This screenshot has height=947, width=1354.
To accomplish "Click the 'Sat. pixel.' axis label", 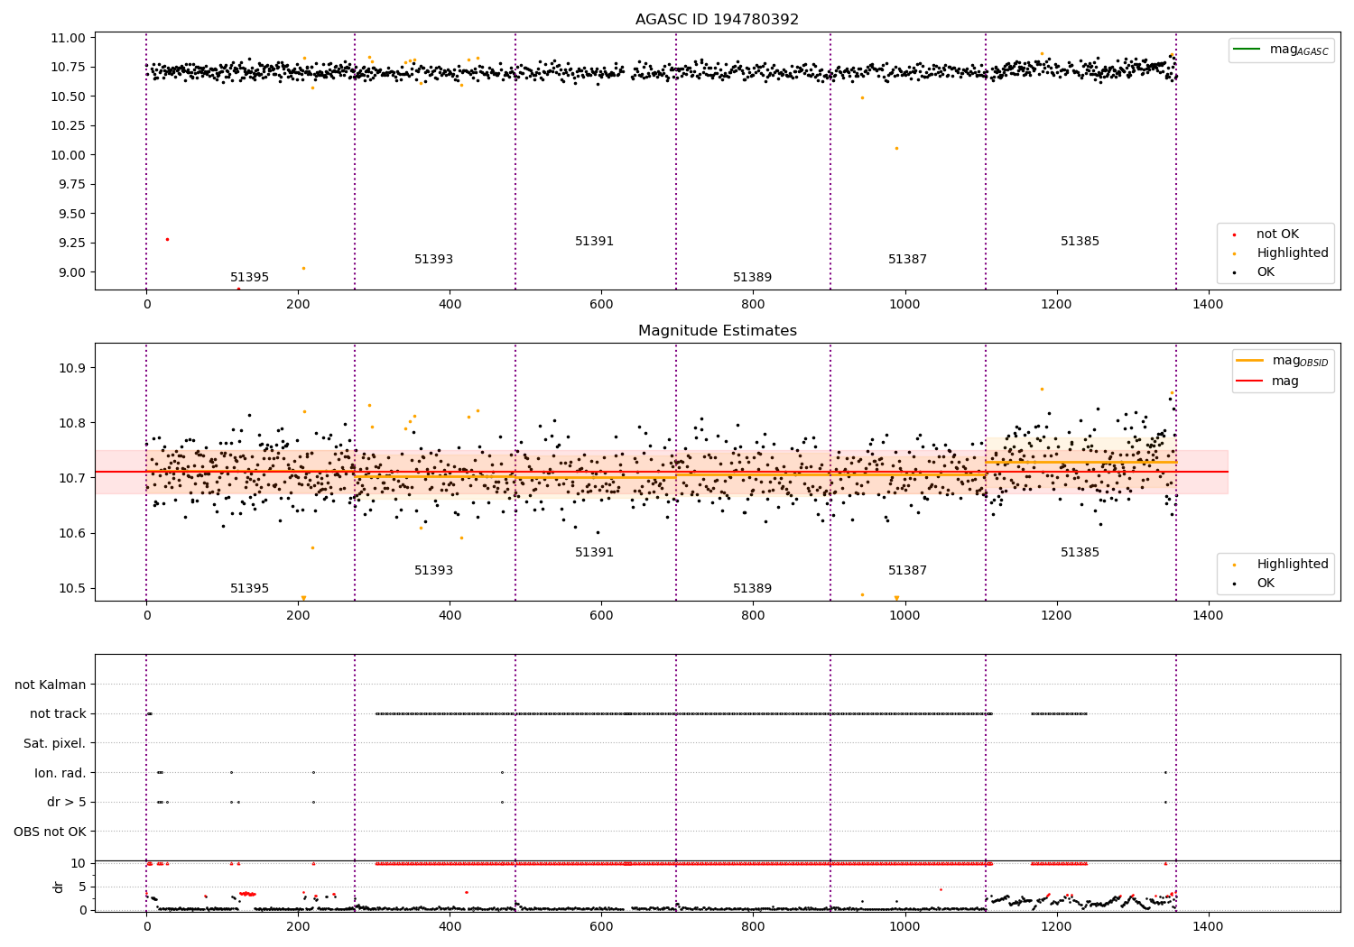I will [55, 743].
